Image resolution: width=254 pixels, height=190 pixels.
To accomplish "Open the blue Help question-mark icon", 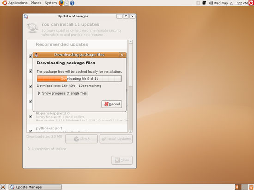I will click(x=72, y=3).
